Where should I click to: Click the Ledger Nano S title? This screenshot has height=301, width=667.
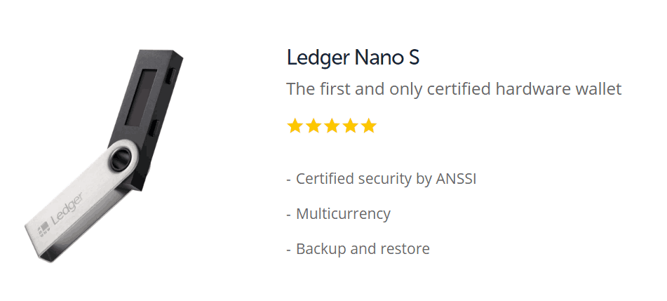coord(353,58)
